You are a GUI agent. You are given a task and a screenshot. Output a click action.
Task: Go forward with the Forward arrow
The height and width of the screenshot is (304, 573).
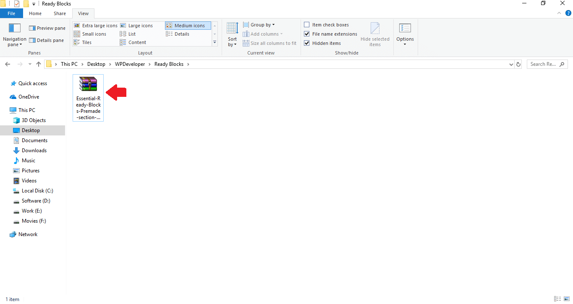pyautogui.click(x=20, y=64)
